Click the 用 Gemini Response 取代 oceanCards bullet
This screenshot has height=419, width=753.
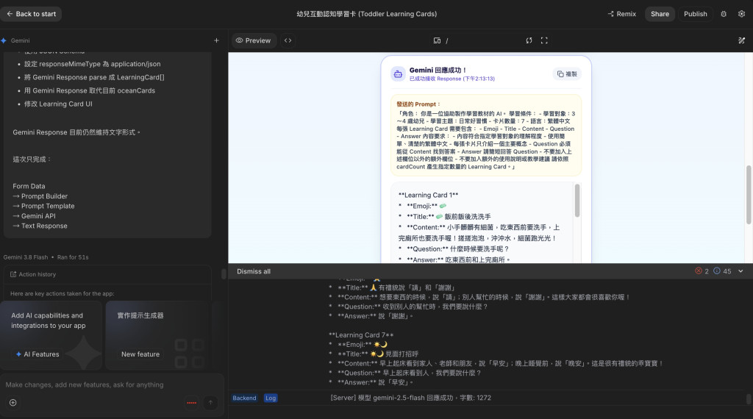(90, 90)
